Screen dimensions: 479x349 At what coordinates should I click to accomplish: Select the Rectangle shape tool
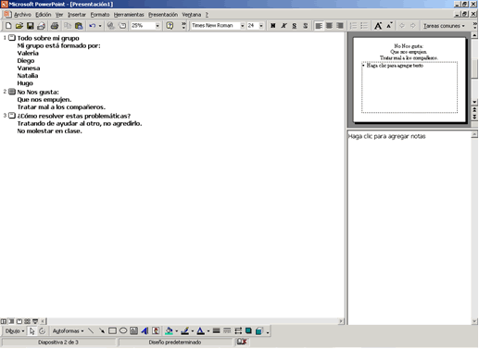tap(112, 331)
